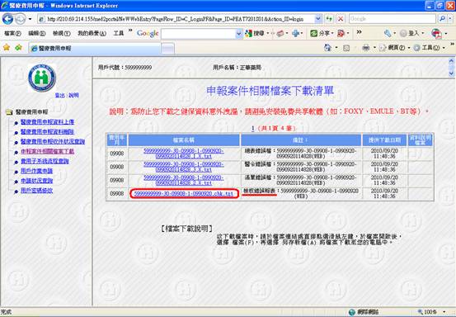
Task: Click the blue plus icon on Google toolbar
Action: (295, 34)
